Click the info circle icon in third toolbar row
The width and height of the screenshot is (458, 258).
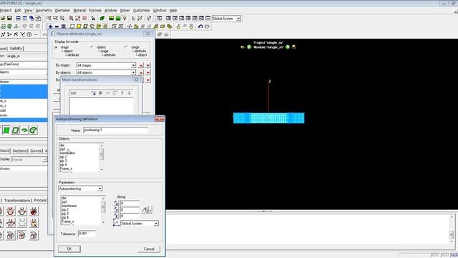[x=29, y=34]
